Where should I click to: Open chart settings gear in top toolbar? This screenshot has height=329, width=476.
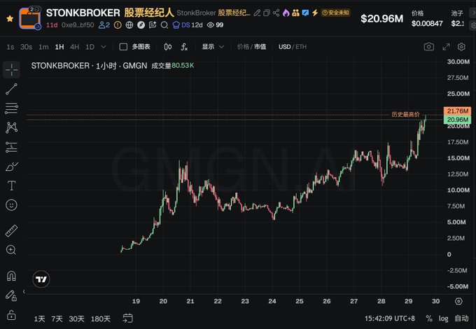[x=461, y=47]
